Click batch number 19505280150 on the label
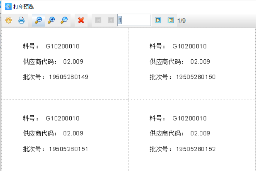256x171 pixels. click(196, 77)
